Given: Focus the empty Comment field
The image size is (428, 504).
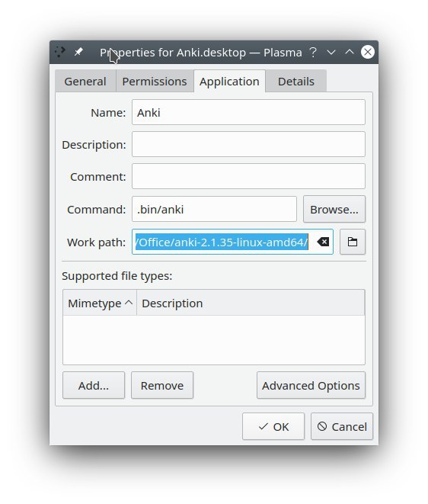Looking at the screenshot, I should tap(248, 176).
